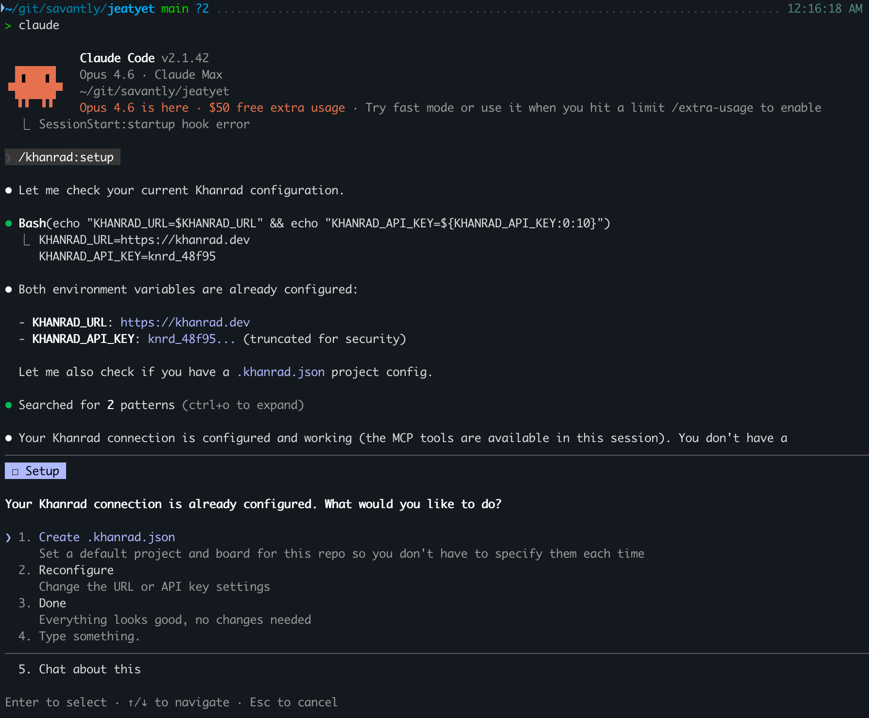This screenshot has width=869, height=718.
Task: Select option 5 Chat about this
Action: [89, 669]
